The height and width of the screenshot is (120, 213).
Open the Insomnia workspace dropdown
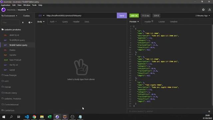(x=23, y=10)
